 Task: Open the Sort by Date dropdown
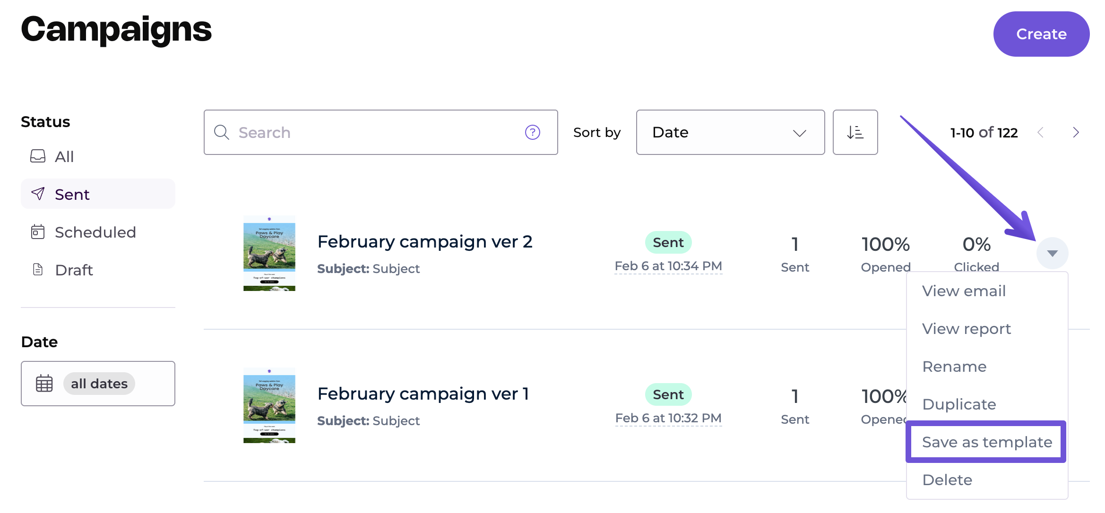[730, 132]
